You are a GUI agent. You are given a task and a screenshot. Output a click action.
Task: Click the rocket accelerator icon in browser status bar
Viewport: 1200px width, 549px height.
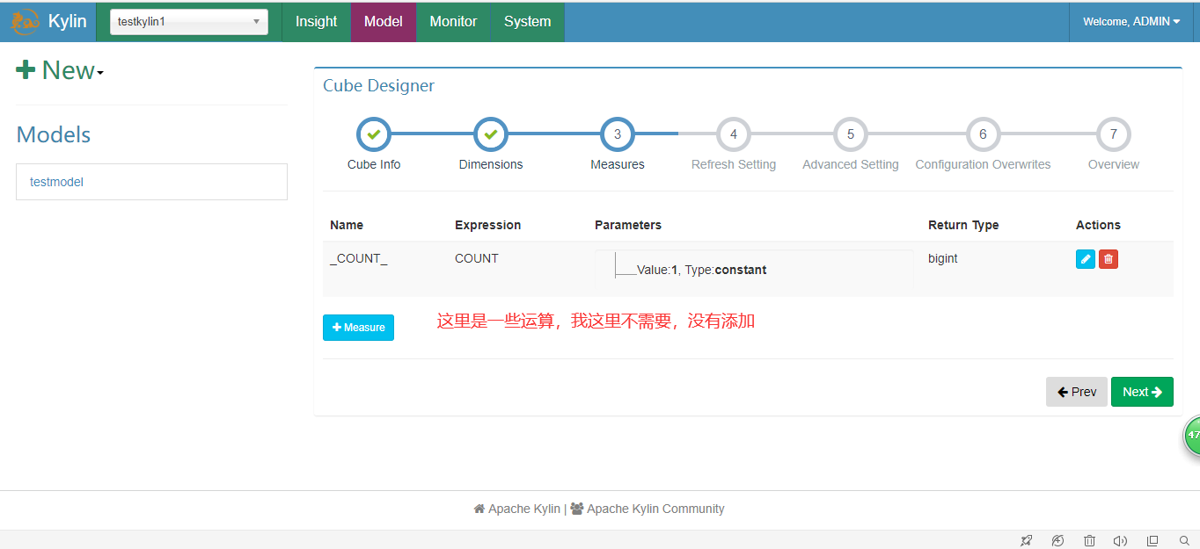point(1026,540)
